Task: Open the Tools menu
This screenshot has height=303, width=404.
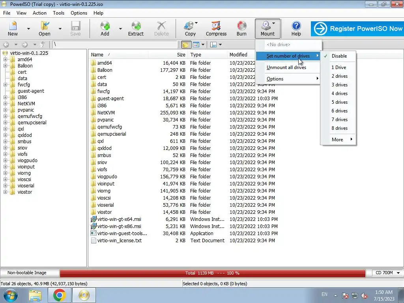Action: tap(58, 13)
